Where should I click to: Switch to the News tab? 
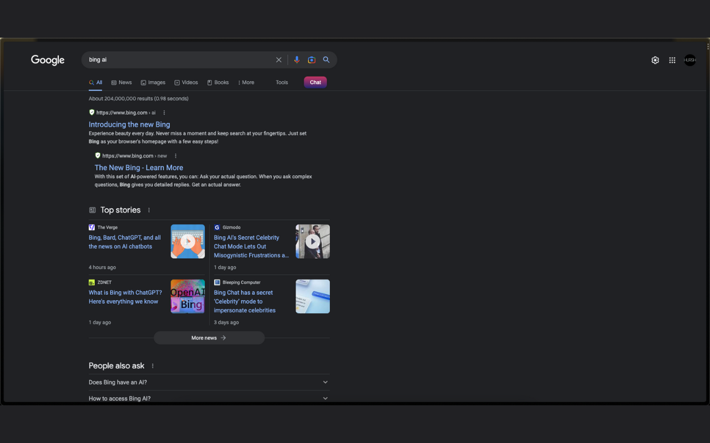pyautogui.click(x=121, y=83)
